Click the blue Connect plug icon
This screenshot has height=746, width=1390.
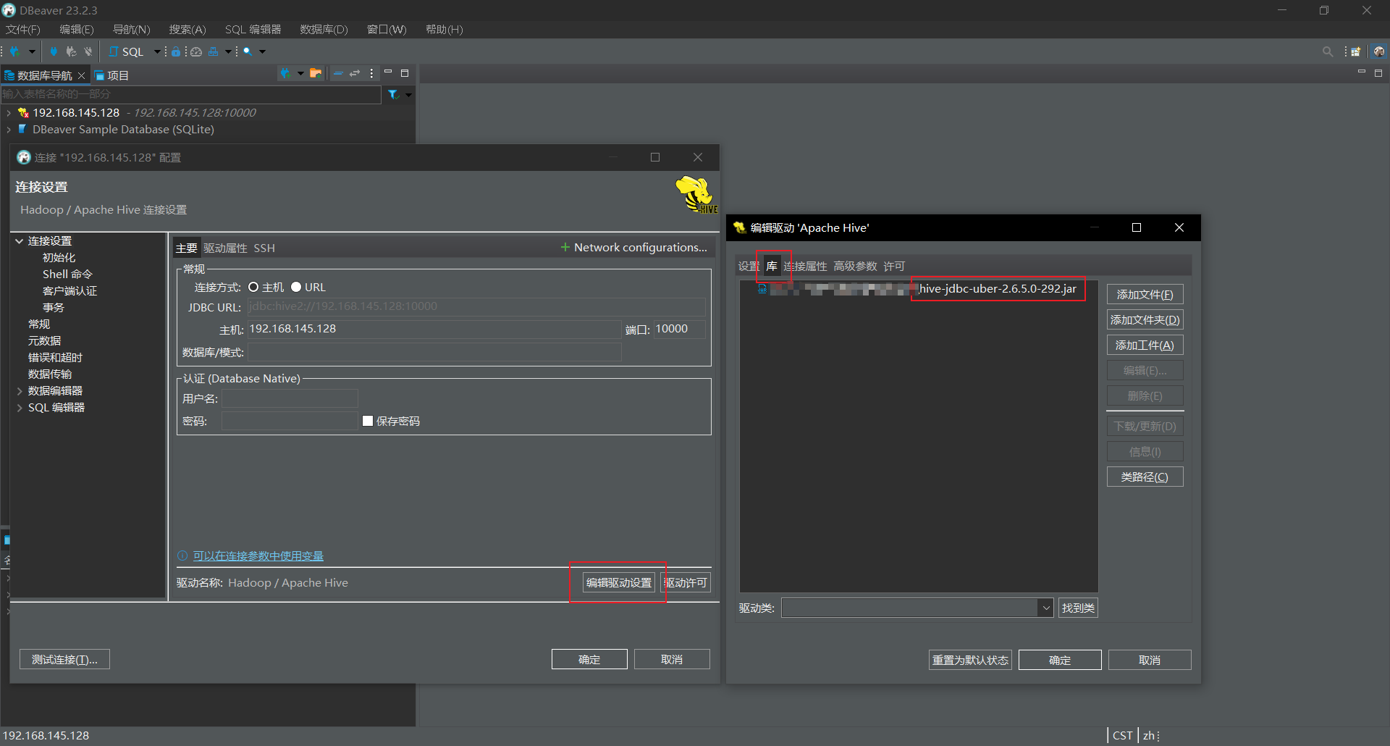coord(54,51)
